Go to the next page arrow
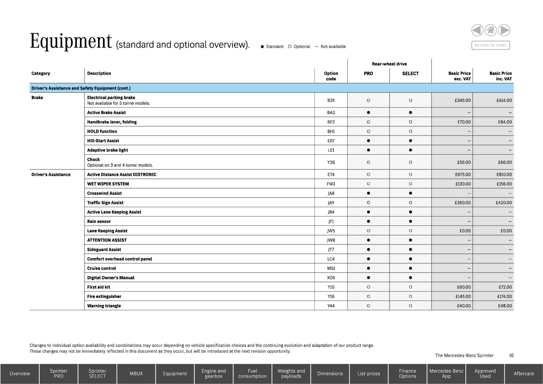This screenshot has width=543, height=384. 504,30
